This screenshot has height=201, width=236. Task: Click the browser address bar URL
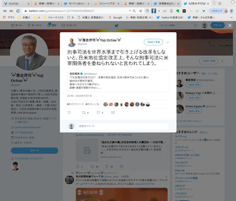pyautogui.click(x=62, y=11)
